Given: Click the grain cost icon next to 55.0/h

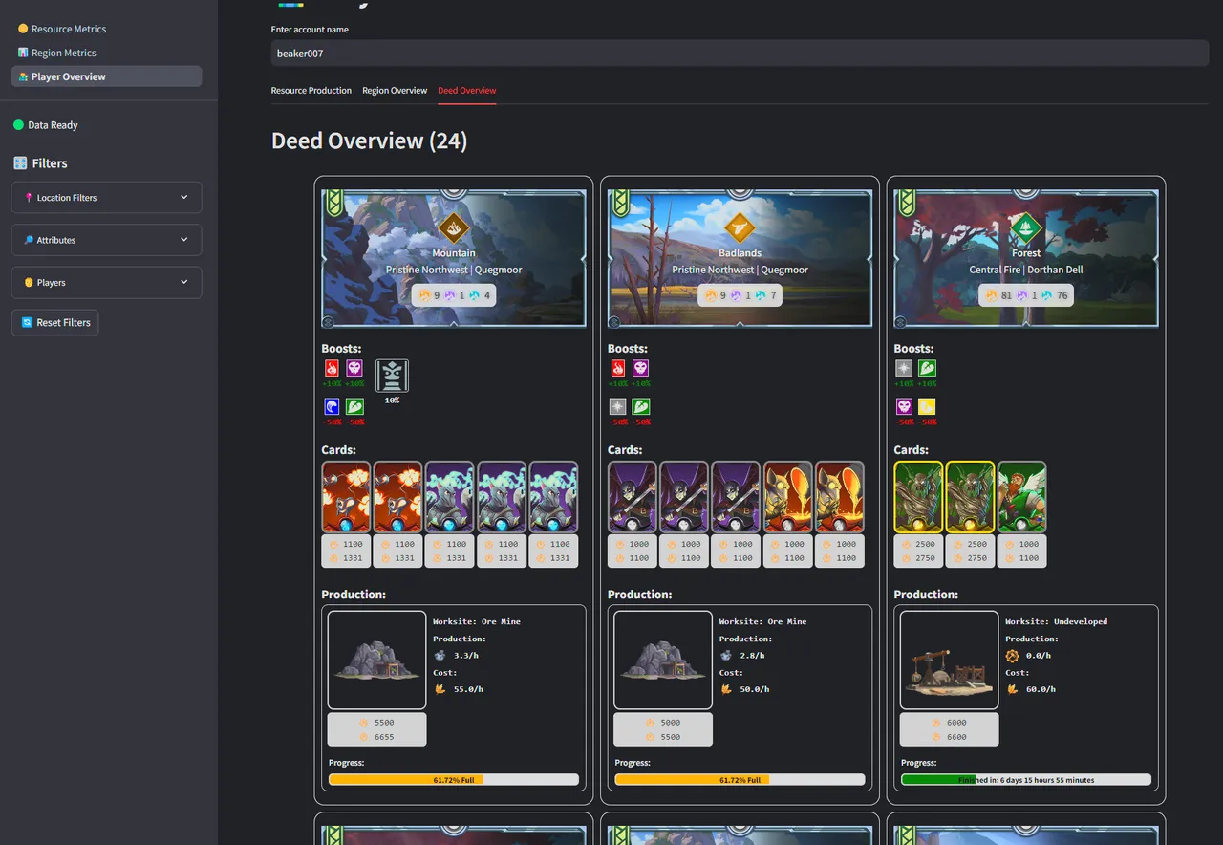Looking at the screenshot, I should 440,688.
